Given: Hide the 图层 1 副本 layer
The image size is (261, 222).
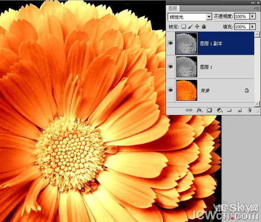Looking at the screenshot, I should (x=170, y=43).
